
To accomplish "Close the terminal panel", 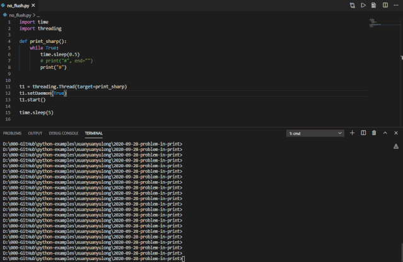I will [x=395, y=133].
